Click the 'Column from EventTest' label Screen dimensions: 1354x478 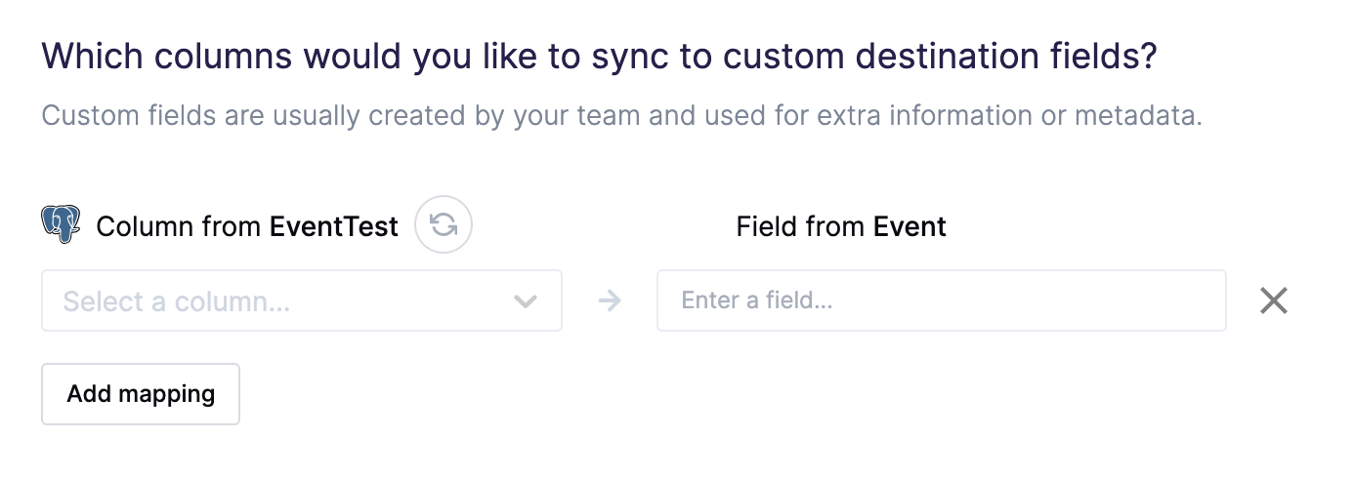click(247, 227)
